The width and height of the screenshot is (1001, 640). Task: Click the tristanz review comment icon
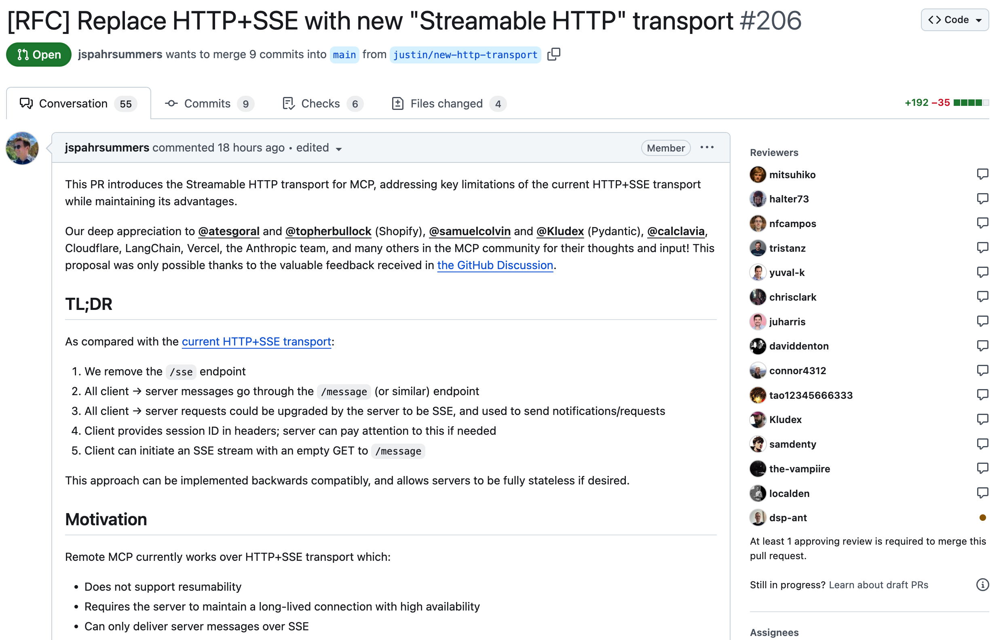coord(982,248)
